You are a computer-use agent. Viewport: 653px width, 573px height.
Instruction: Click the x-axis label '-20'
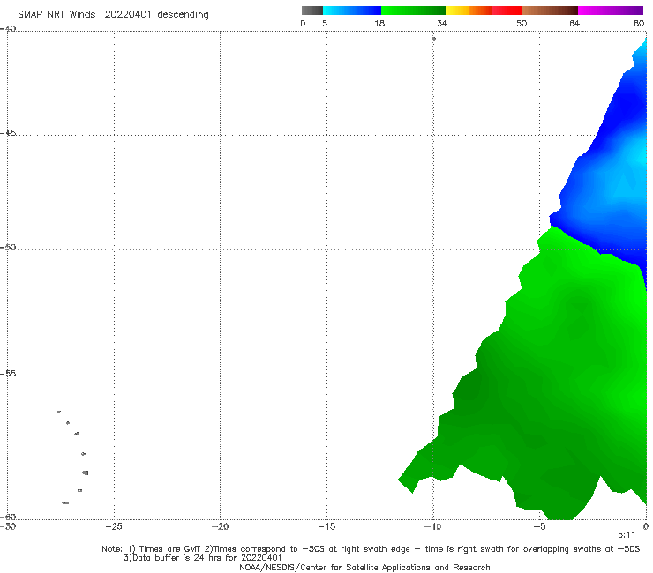[x=220, y=527]
